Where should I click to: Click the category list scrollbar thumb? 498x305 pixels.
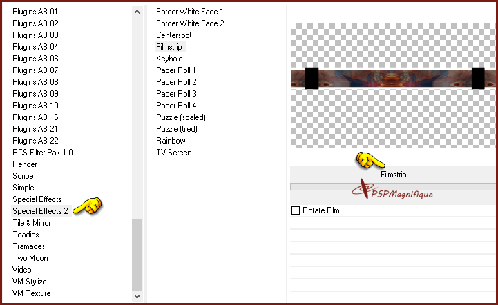pos(137,255)
